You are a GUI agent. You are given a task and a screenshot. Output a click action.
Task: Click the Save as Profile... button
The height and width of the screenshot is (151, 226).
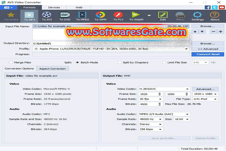(x=164, y=138)
